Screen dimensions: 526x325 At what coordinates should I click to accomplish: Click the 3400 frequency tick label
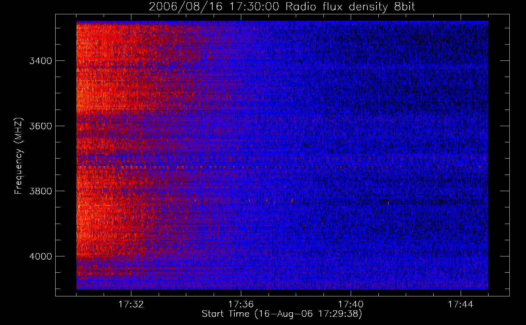pos(41,61)
